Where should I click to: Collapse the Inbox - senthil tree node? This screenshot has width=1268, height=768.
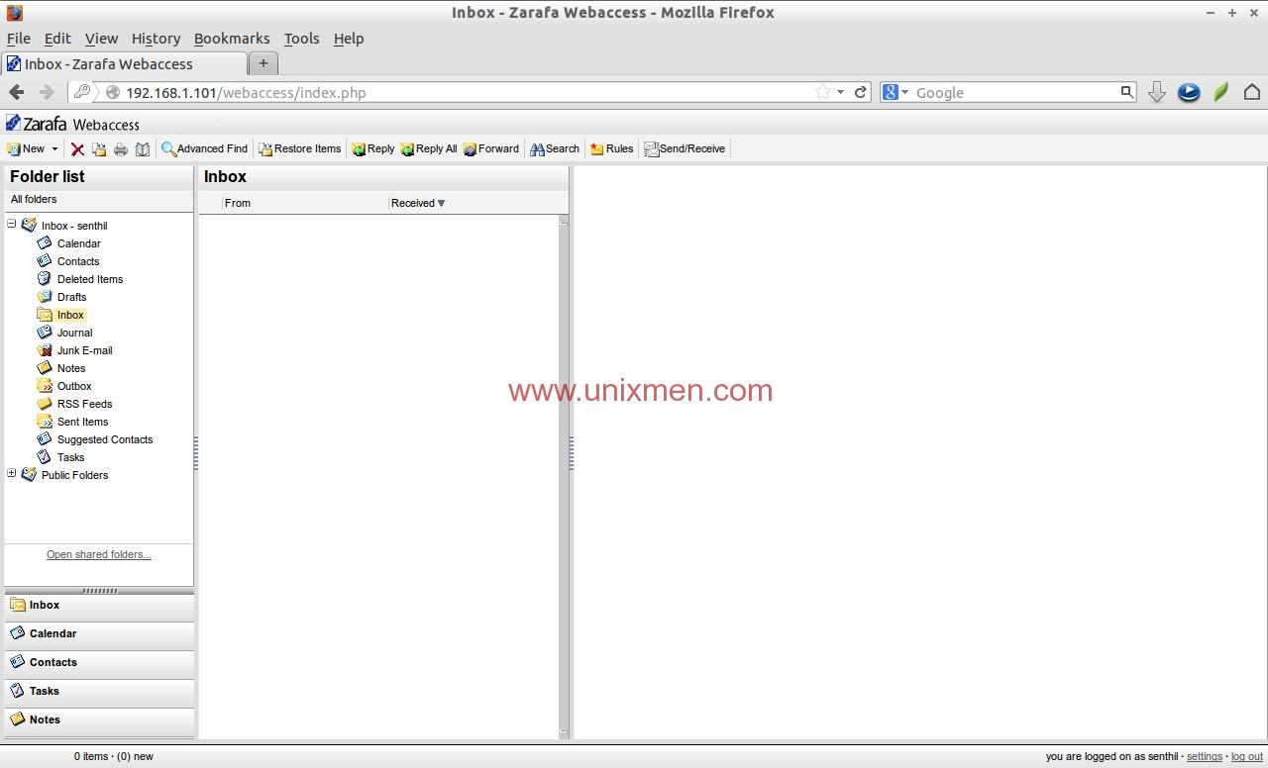(12, 225)
